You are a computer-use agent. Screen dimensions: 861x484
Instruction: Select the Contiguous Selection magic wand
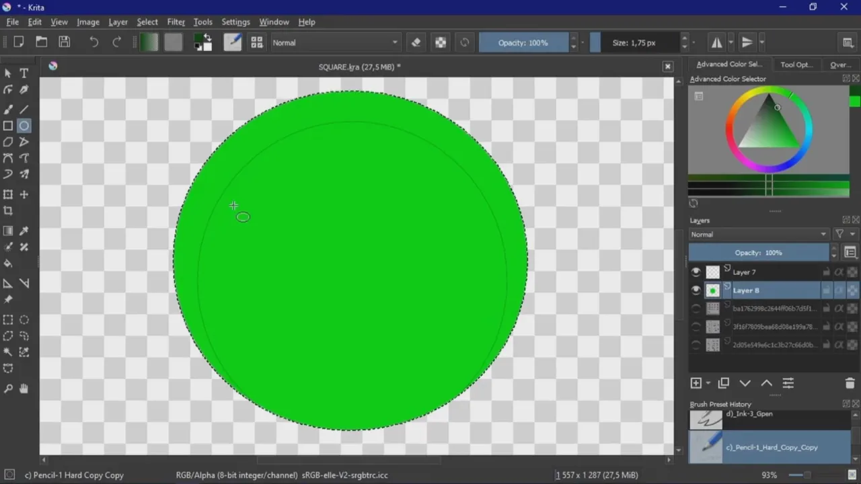(8, 352)
